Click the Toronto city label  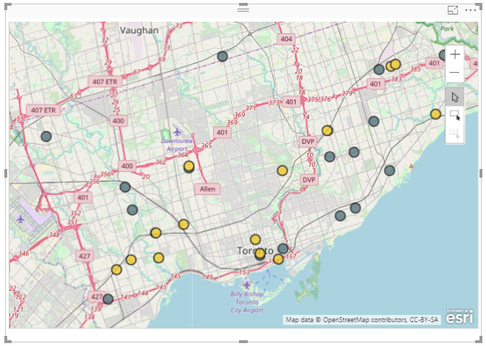pos(255,251)
